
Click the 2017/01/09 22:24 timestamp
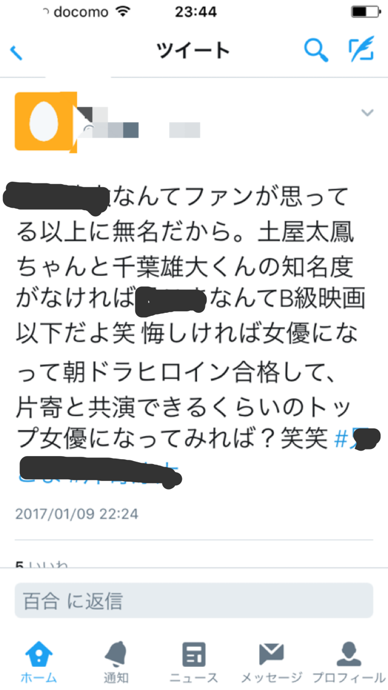tap(77, 513)
